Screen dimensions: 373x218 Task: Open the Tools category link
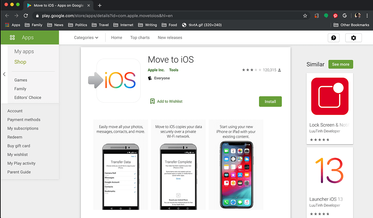[x=174, y=70]
